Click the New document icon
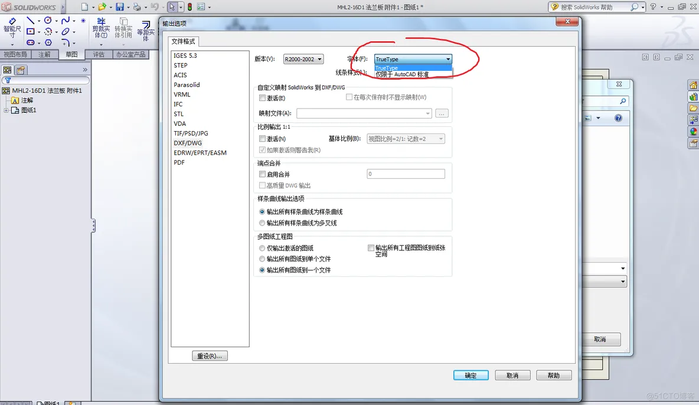The image size is (699, 405). click(x=84, y=6)
